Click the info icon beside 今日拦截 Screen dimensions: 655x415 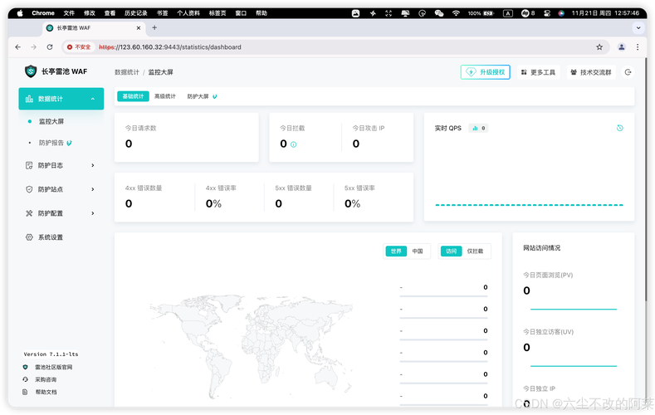293,144
